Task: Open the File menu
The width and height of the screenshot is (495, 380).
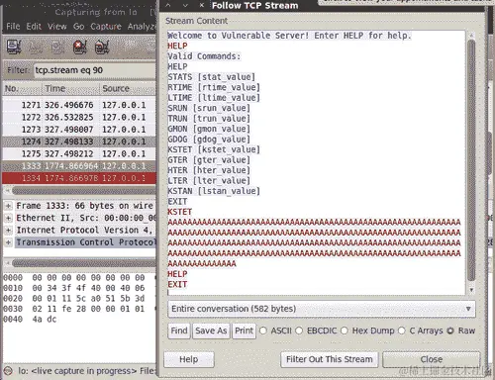Action: 13,27
